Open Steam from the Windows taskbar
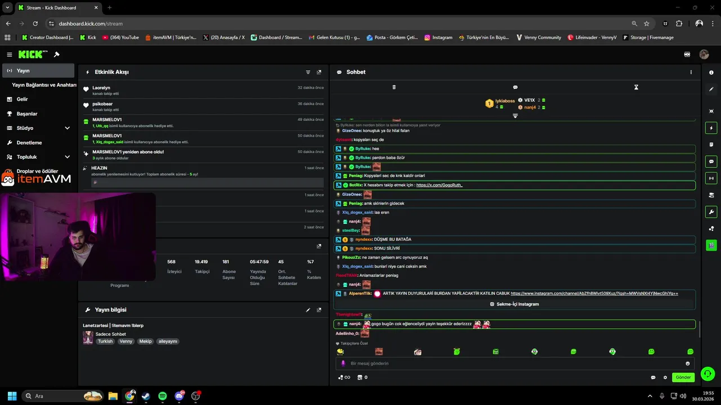 pyautogui.click(x=146, y=396)
